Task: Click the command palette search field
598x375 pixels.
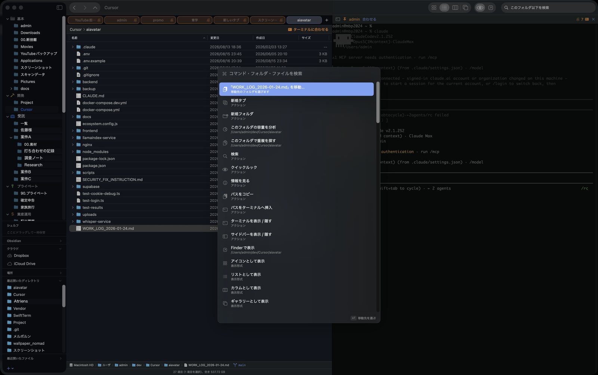Action: coord(299,74)
